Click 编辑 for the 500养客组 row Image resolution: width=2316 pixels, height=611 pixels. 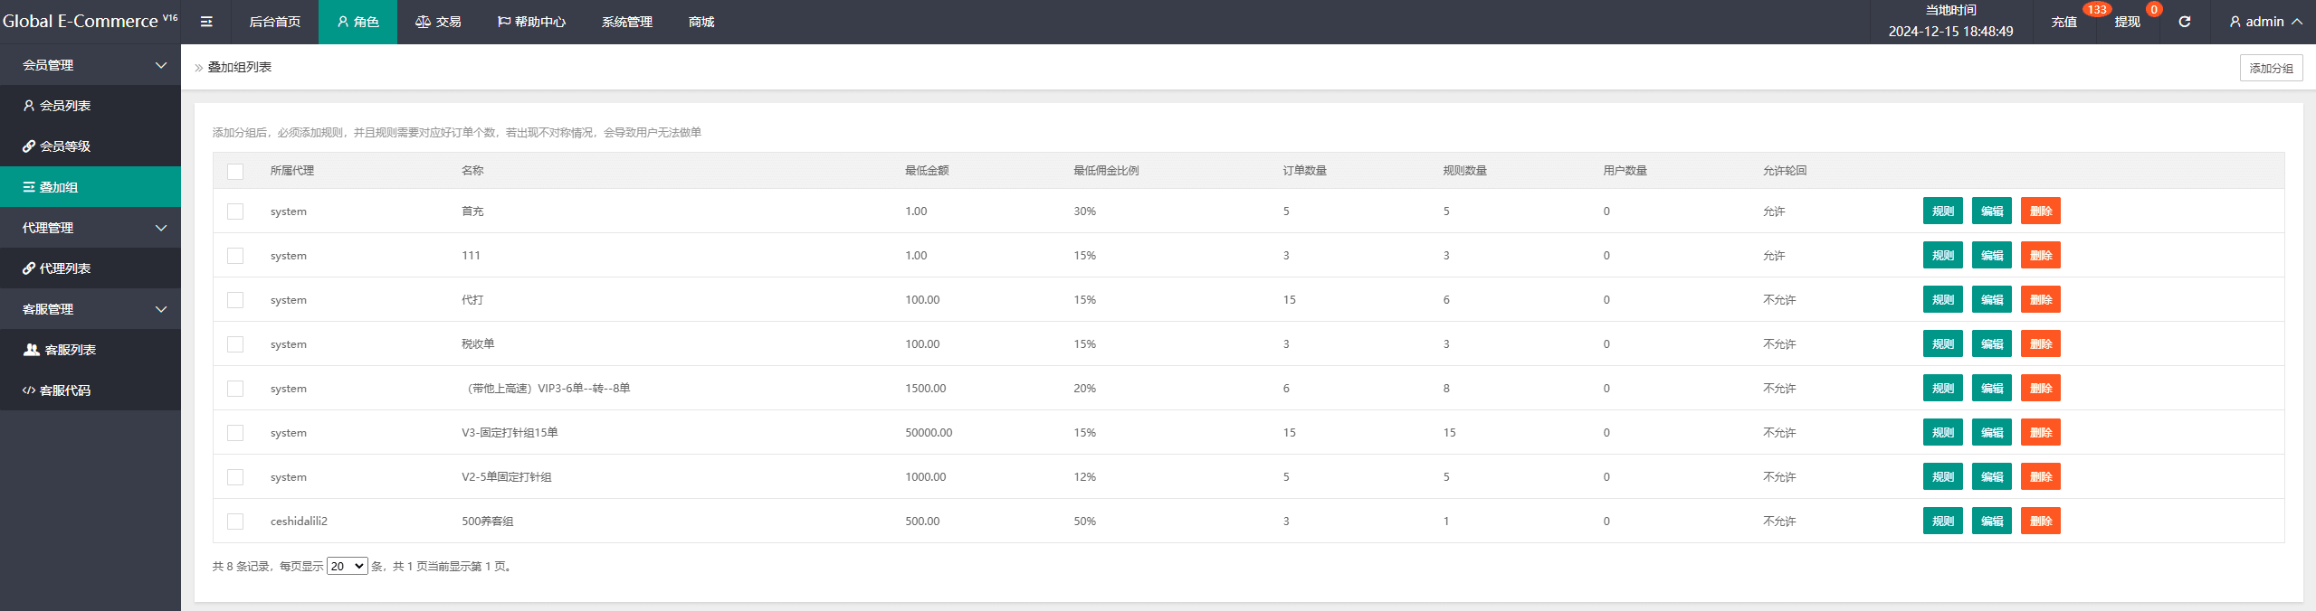(1991, 522)
